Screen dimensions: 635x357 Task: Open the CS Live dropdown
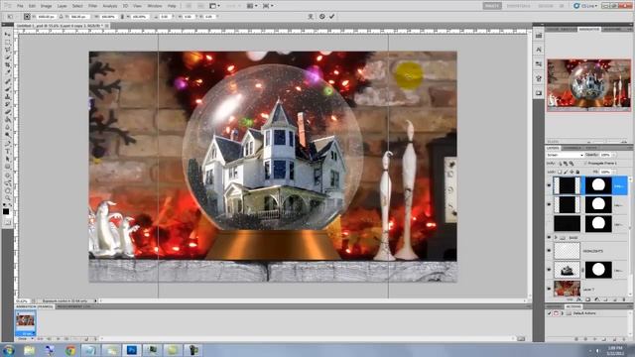tap(585, 6)
